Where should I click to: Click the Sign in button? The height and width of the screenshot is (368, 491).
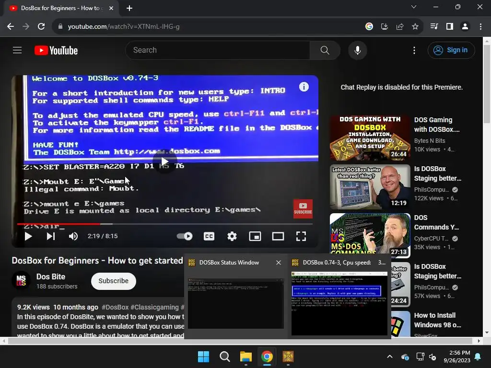tap(451, 50)
